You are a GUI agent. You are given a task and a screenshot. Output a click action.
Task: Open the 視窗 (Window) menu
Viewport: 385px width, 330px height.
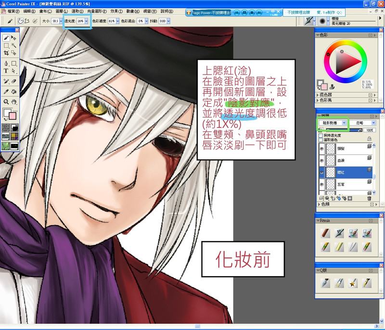(x=150, y=11)
